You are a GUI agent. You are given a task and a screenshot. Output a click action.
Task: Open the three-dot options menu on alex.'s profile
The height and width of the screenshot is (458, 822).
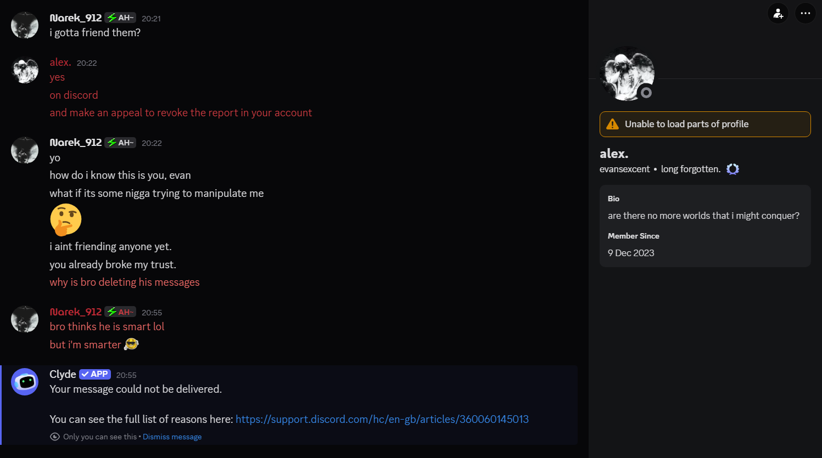(x=805, y=13)
